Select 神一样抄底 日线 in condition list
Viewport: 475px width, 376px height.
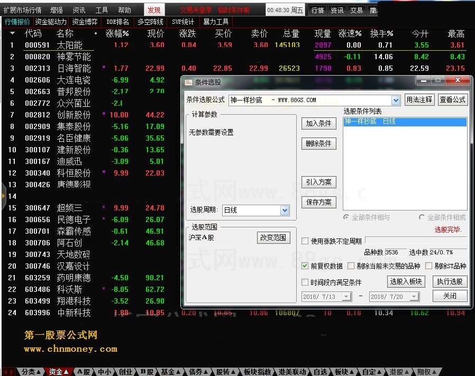pyautogui.click(x=405, y=122)
